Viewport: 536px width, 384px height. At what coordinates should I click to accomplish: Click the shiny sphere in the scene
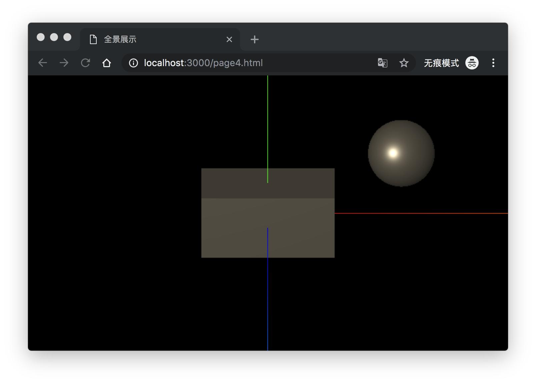(x=401, y=153)
